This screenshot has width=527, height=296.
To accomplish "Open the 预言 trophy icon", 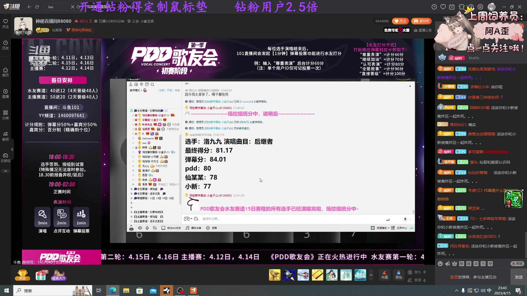I will 23,275.
